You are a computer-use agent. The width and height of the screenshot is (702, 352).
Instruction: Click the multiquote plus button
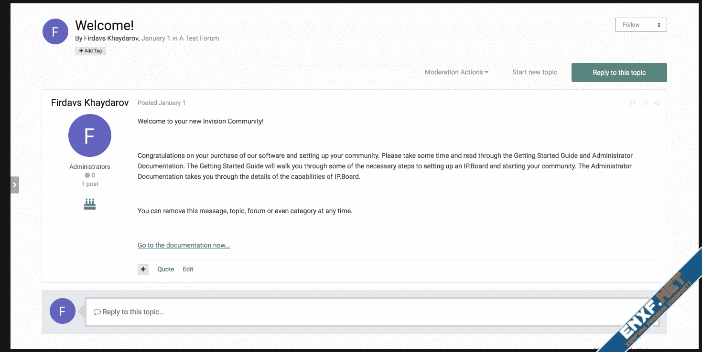pyautogui.click(x=143, y=269)
